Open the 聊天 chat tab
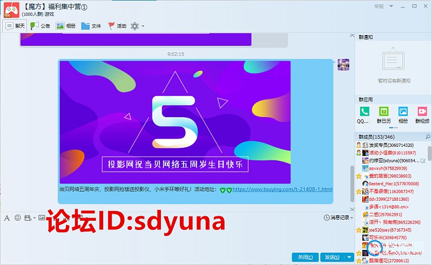The image size is (432, 265). pos(15,26)
